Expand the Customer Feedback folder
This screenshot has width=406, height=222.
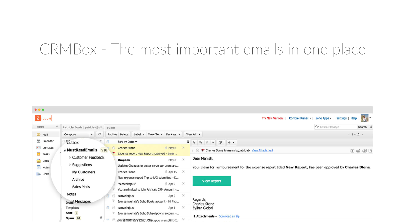tap(70, 157)
